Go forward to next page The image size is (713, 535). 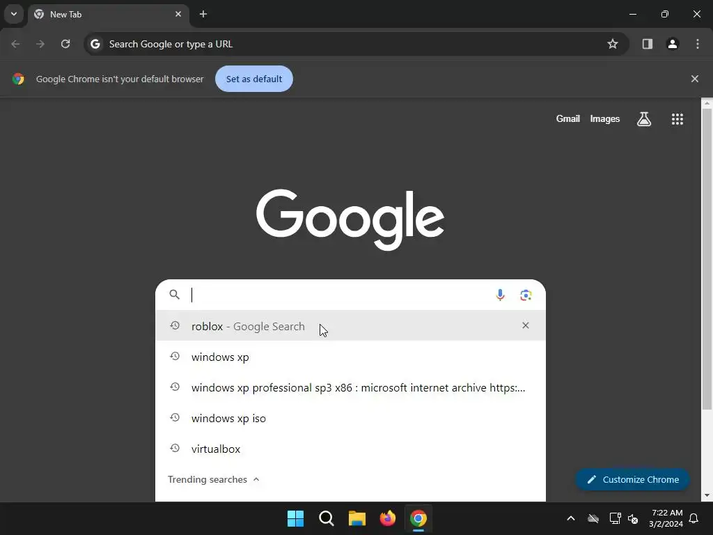pyautogui.click(x=40, y=44)
